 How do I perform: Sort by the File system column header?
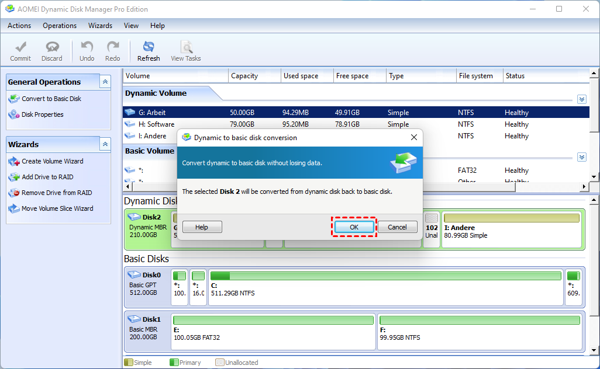pos(480,76)
